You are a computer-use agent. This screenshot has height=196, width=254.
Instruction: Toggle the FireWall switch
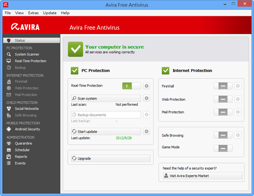point(223,86)
